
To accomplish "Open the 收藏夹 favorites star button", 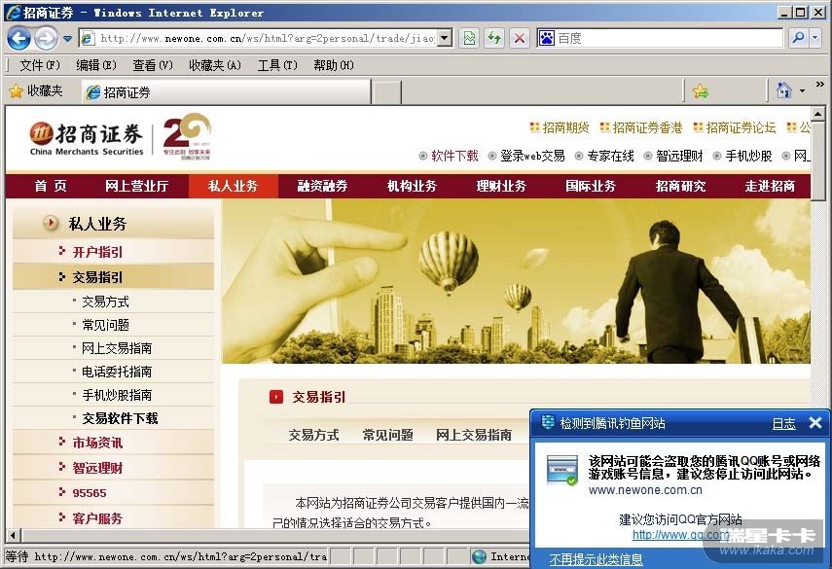I will click(36, 91).
